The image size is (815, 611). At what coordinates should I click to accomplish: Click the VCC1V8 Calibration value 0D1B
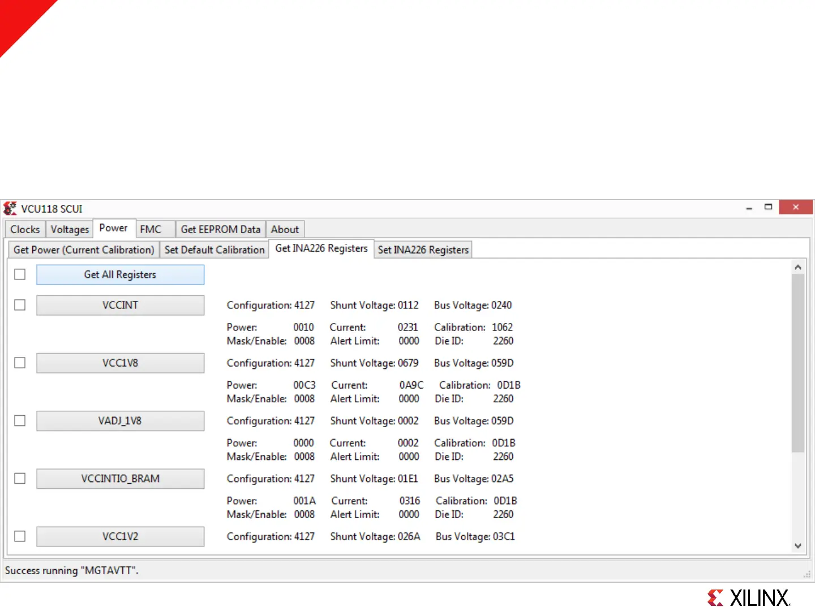[x=509, y=385]
